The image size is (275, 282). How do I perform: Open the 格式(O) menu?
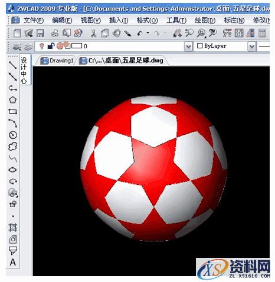(x=148, y=20)
